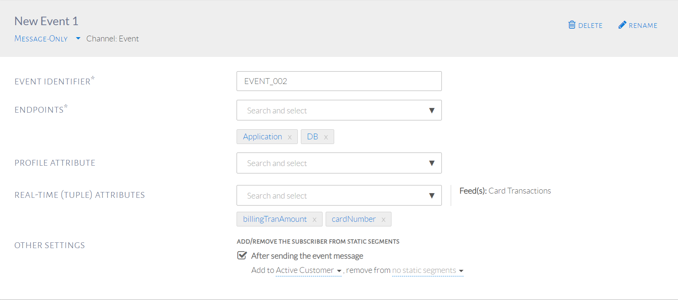Click the pencil Rename icon
The width and height of the screenshot is (678, 300).
coord(622,25)
